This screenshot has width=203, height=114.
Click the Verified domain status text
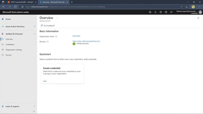[82, 44]
